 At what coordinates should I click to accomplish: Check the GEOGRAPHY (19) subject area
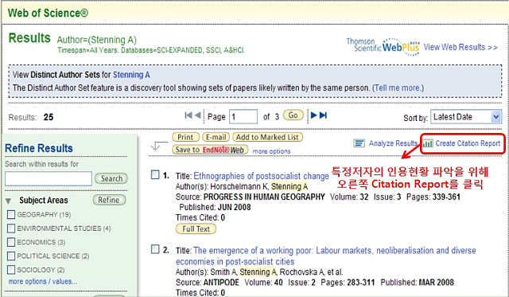pyautogui.click(x=11, y=214)
